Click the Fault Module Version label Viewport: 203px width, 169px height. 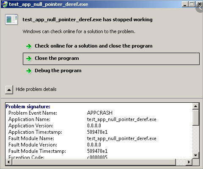point(33,145)
